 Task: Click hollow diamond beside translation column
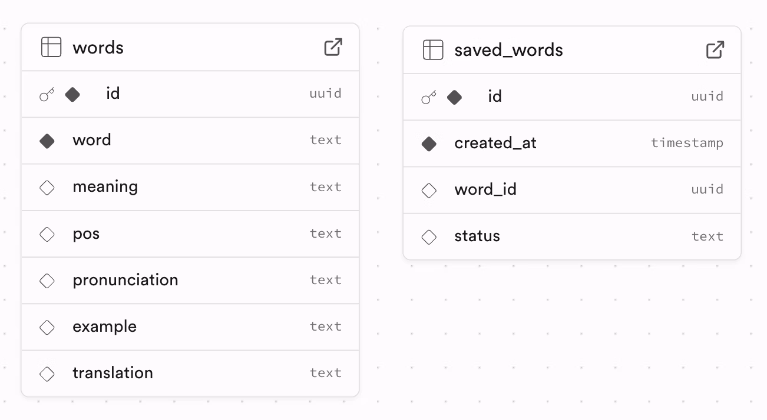47,374
